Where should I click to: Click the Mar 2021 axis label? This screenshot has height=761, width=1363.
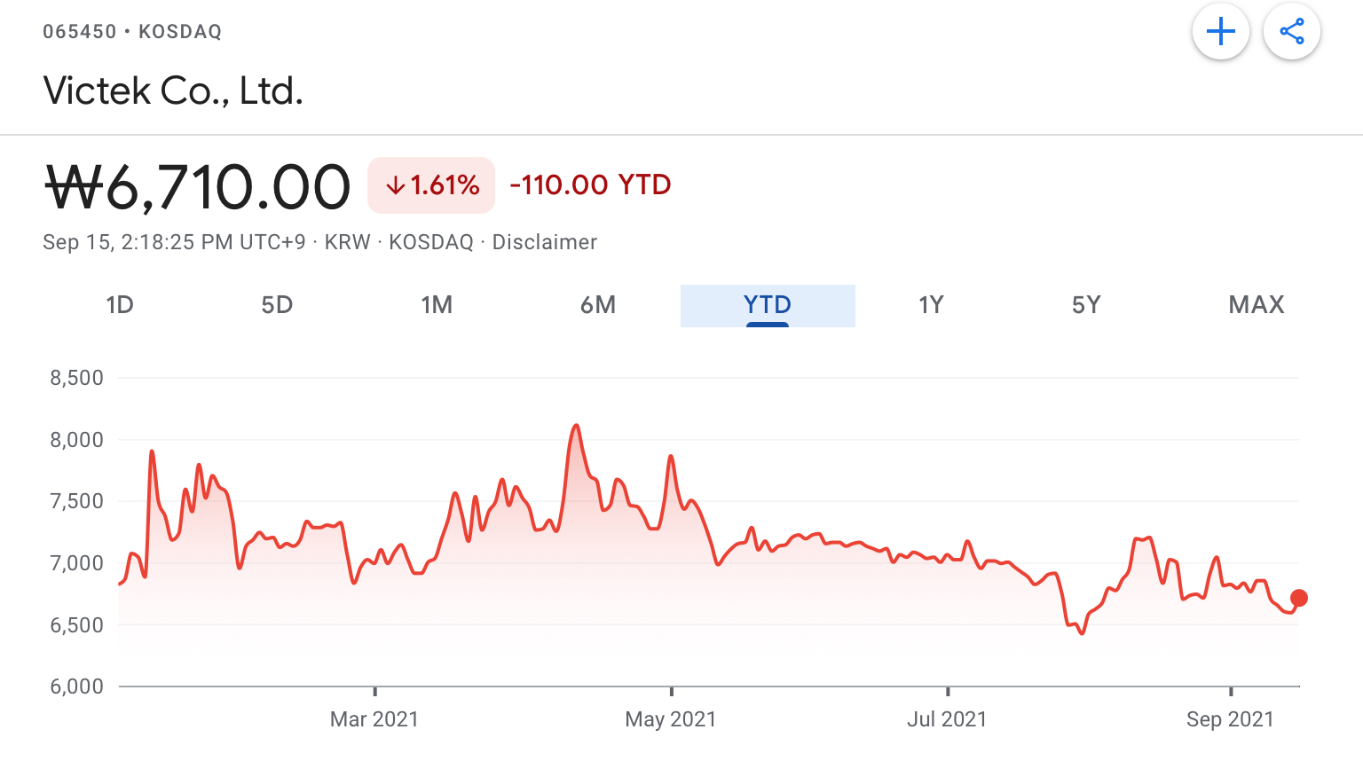pyautogui.click(x=374, y=719)
